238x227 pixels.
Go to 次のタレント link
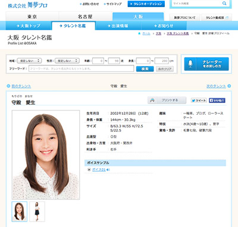coord(216,86)
